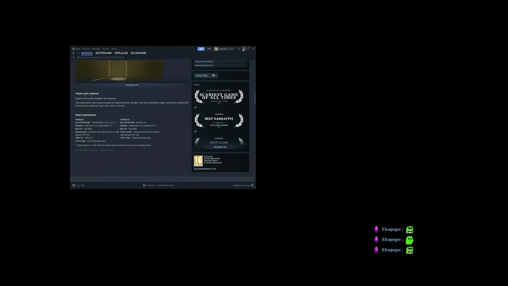
Task: Open the blue megaphone announcements button
Action: (x=201, y=49)
